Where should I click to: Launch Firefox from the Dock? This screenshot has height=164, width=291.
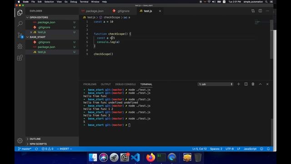point(151,157)
